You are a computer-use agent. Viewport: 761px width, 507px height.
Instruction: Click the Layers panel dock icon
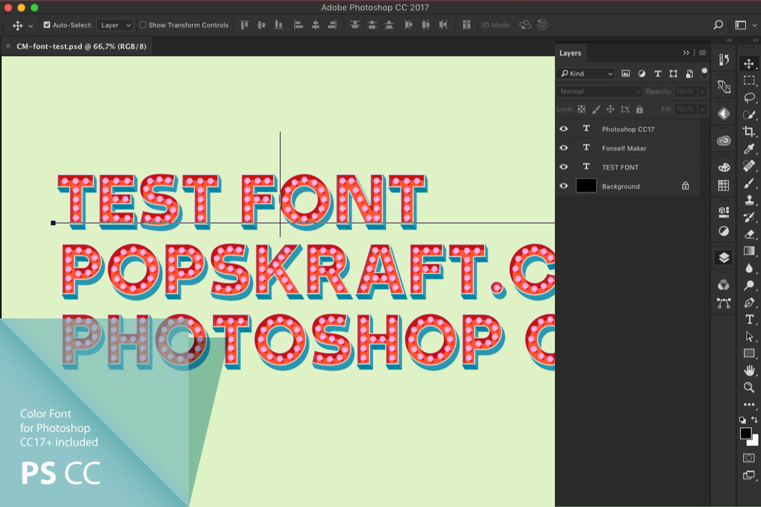click(x=724, y=258)
